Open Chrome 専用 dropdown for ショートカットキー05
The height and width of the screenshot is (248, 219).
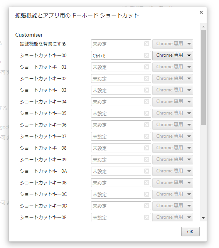pos(173,113)
